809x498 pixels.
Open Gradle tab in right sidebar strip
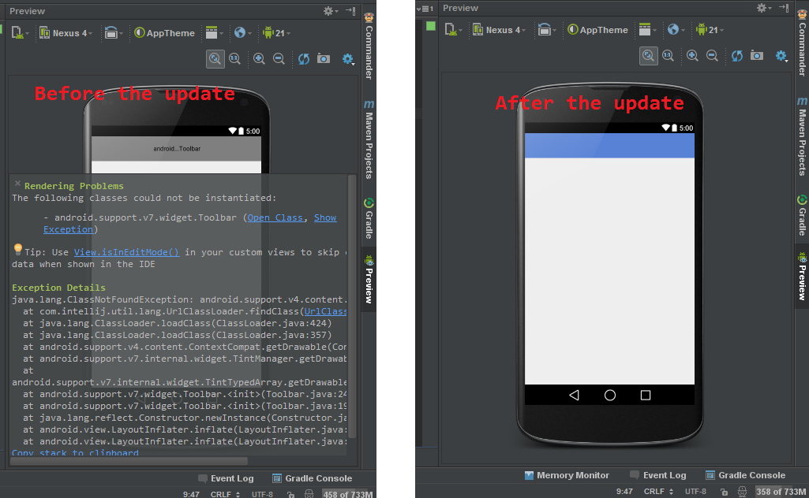click(x=803, y=215)
